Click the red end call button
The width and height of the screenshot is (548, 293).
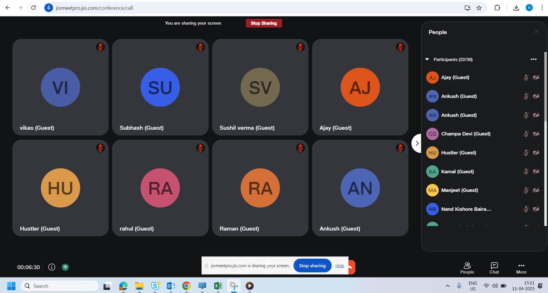pos(352,267)
